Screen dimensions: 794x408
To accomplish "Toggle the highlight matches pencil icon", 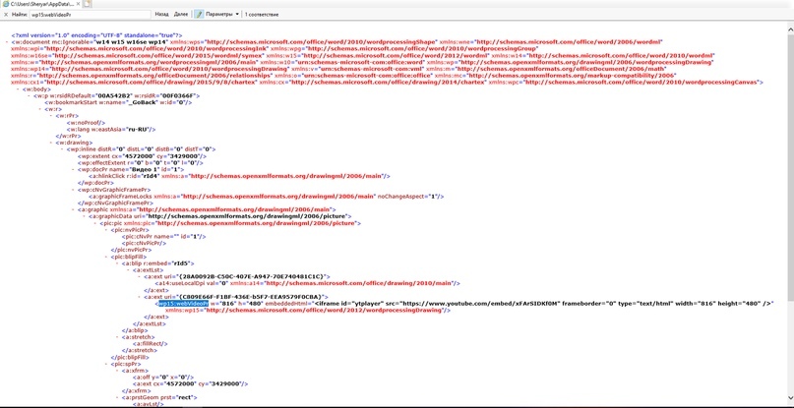I will coord(200,15).
